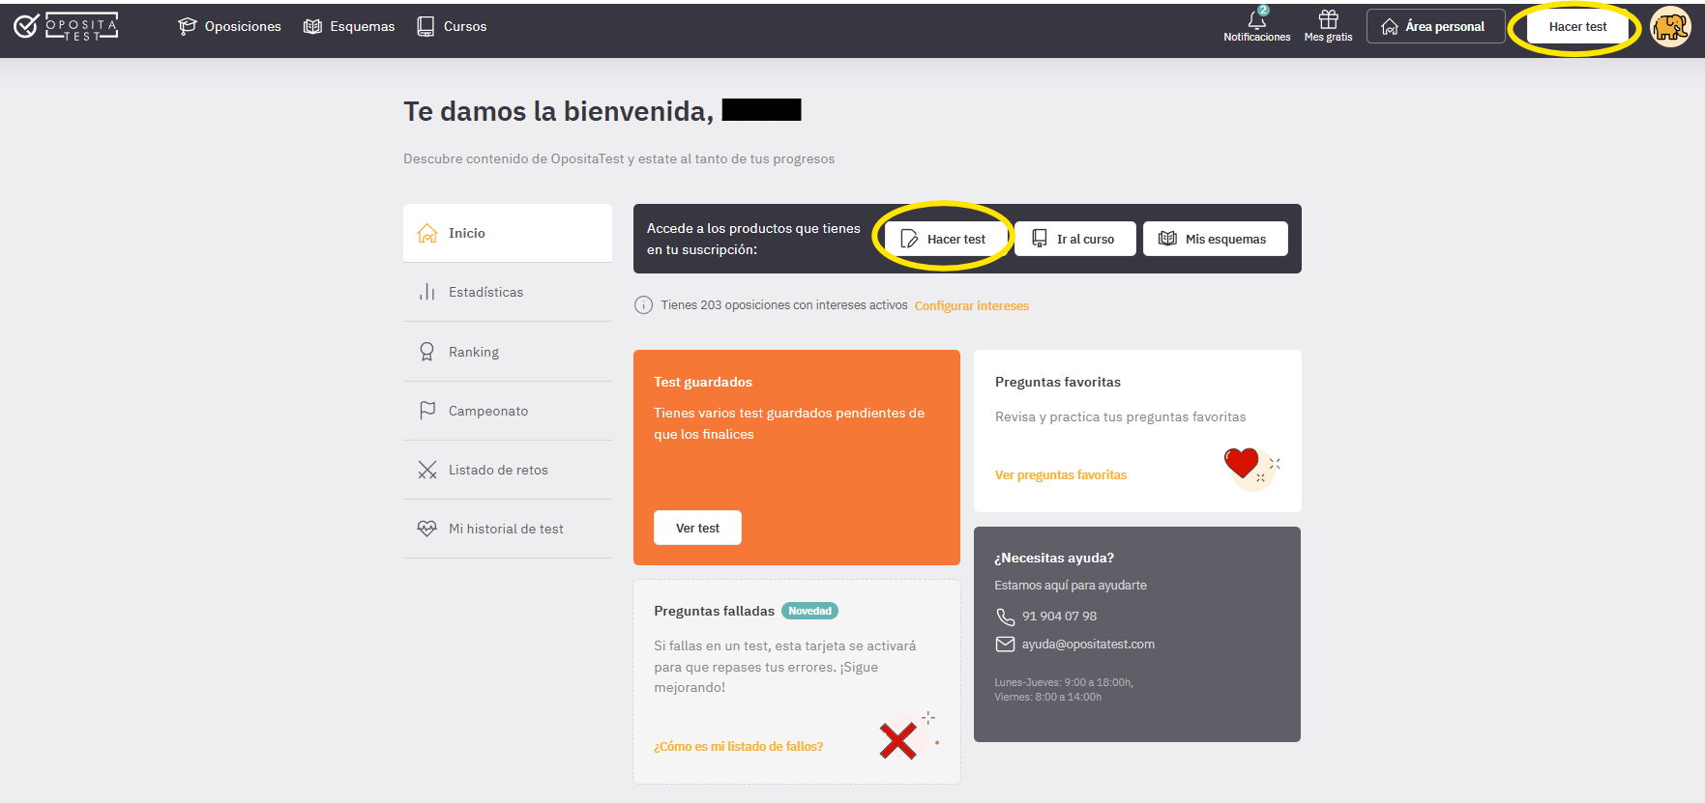
Task: Open ¿Cómo es mi listado de fallos? link
Action: (x=738, y=746)
